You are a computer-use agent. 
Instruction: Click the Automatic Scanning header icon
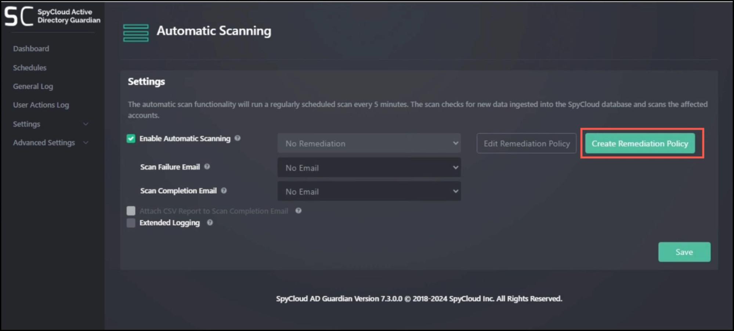pyautogui.click(x=136, y=33)
